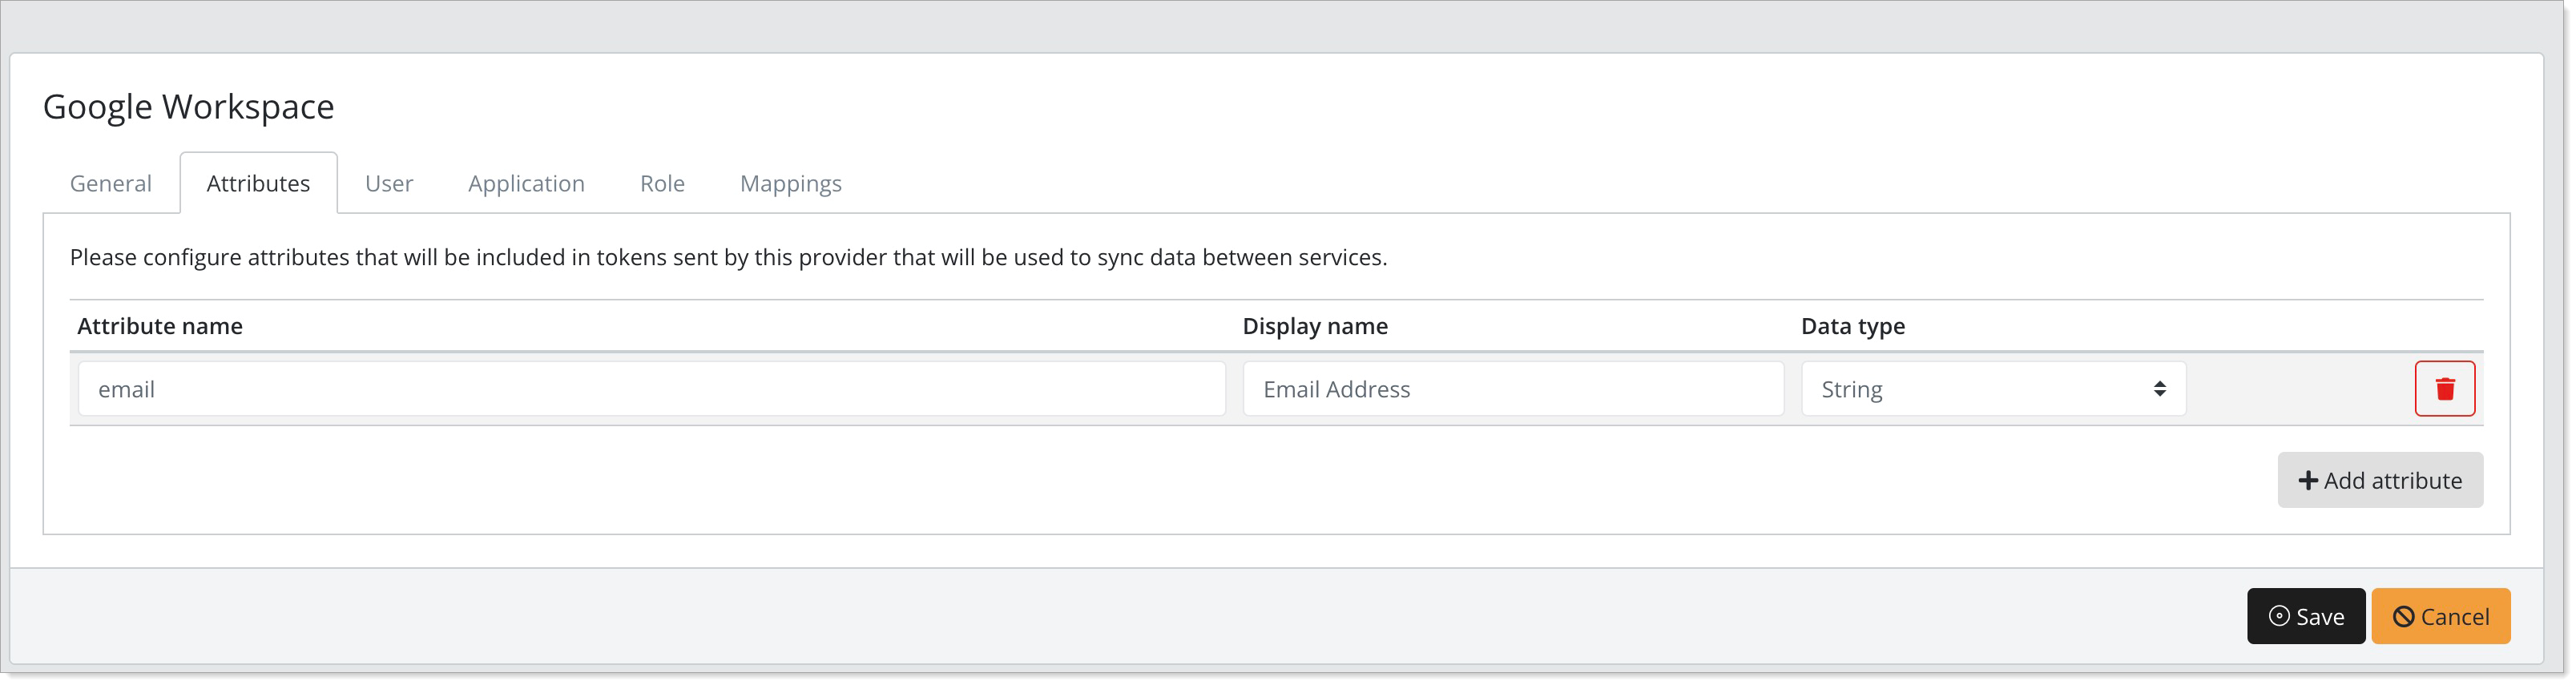The height and width of the screenshot is (685, 2576).
Task: Select the Attributes tab
Action: pyautogui.click(x=258, y=183)
